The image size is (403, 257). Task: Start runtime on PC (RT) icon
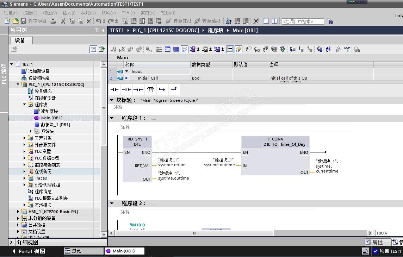tap(159, 21)
